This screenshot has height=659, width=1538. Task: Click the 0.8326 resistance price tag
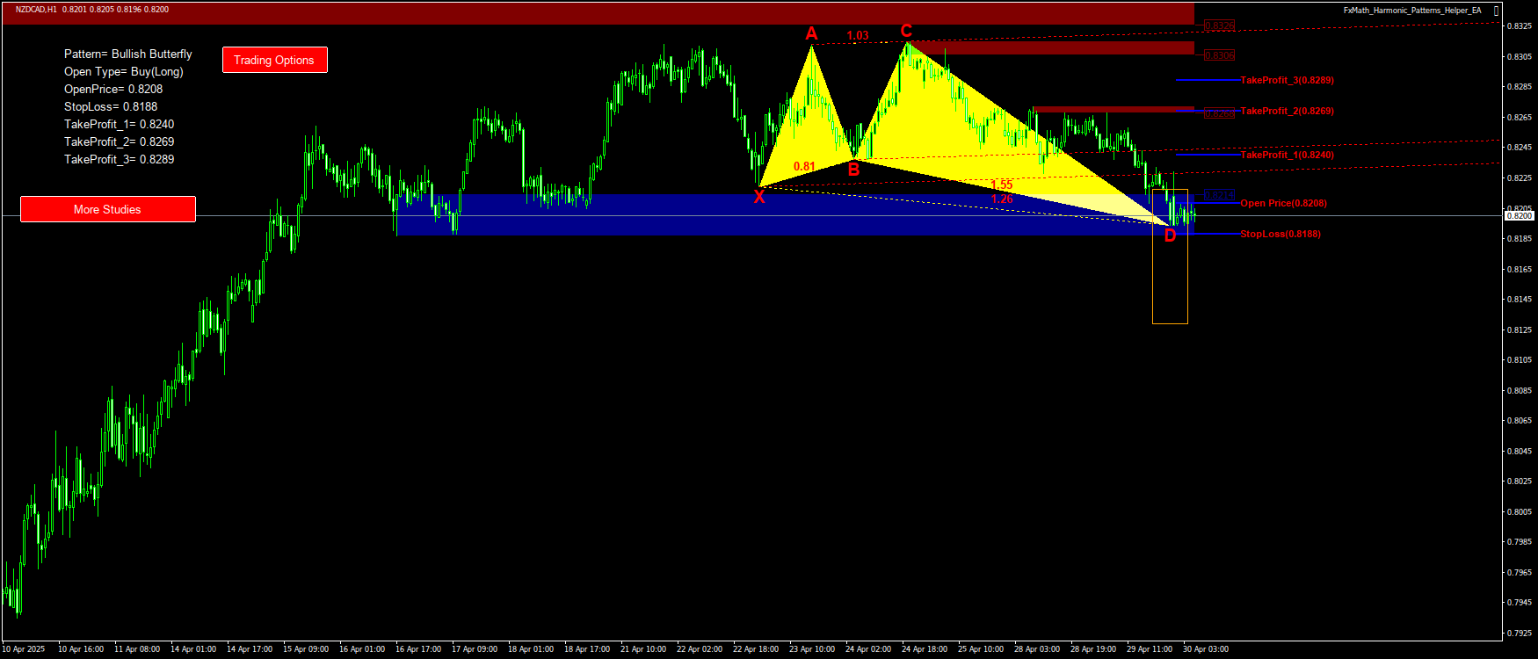[x=1219, y=26]
